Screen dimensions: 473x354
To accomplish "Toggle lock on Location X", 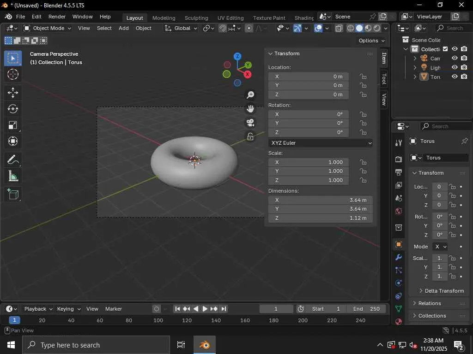I will coord(363,77).
